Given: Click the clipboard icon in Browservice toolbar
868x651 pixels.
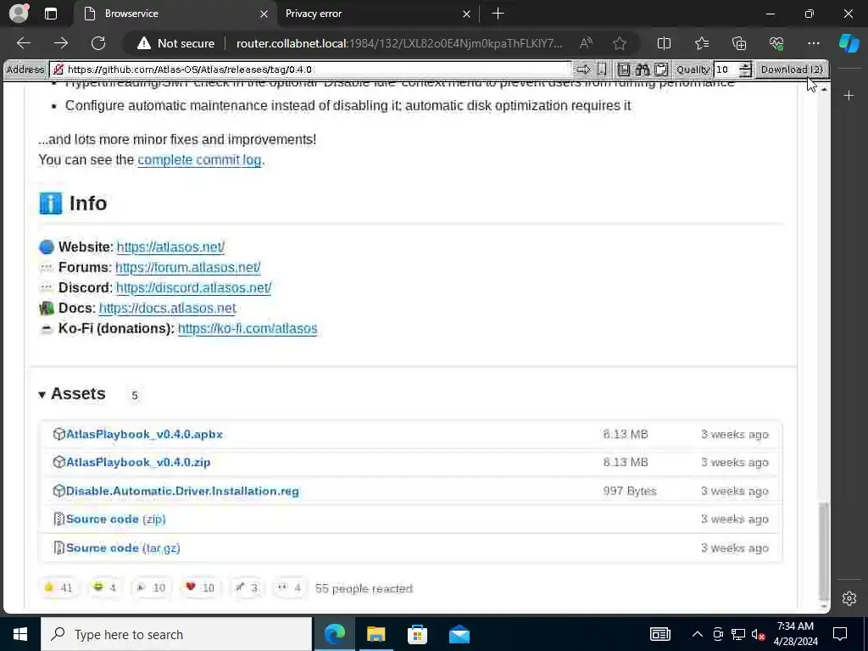Looking at the screenshot, I should [x=661, y=70].
